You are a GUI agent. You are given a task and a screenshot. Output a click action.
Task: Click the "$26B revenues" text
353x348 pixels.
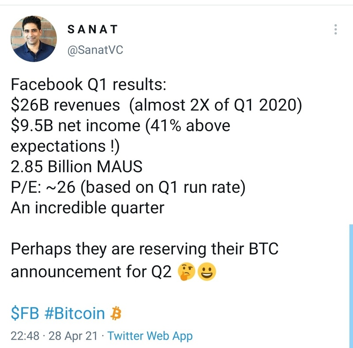click(x=65, y=105)
